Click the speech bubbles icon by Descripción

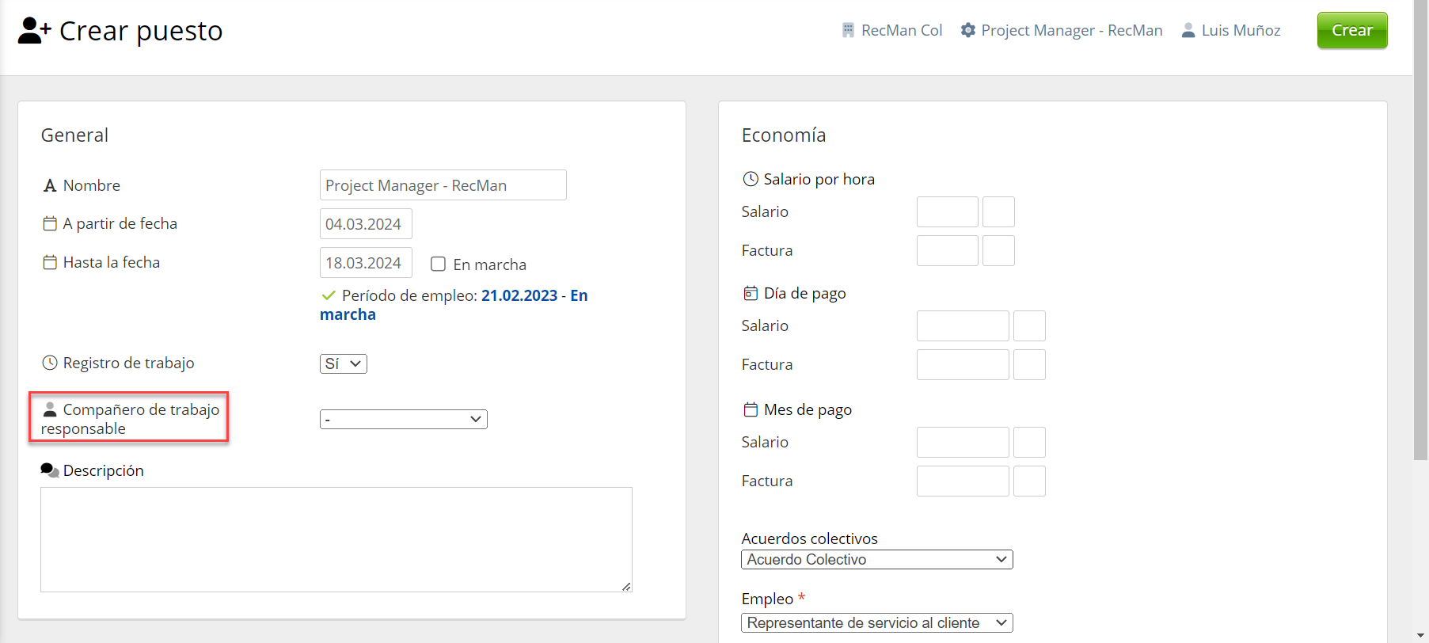(50, 470)
